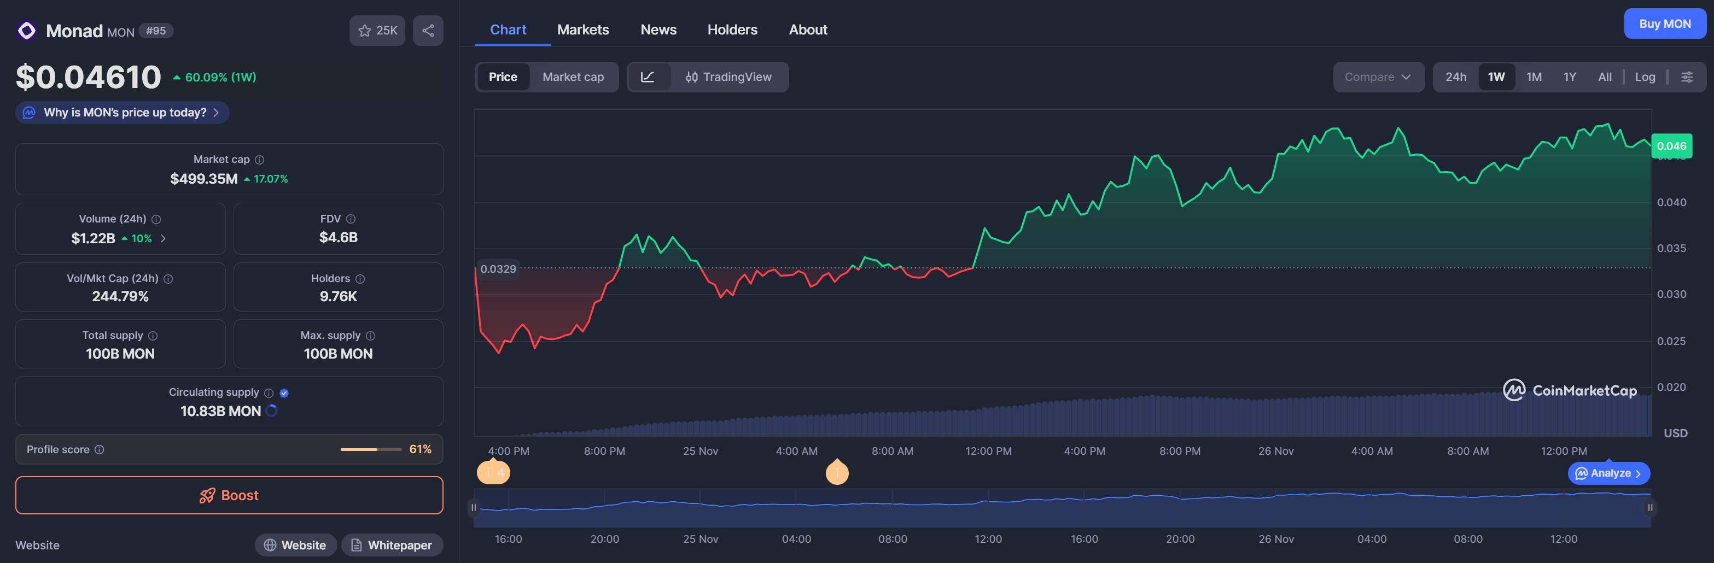Viewport: 1714px width, 563px height.
Task: Grab the left range slider handle
Action: pos(474,508)
